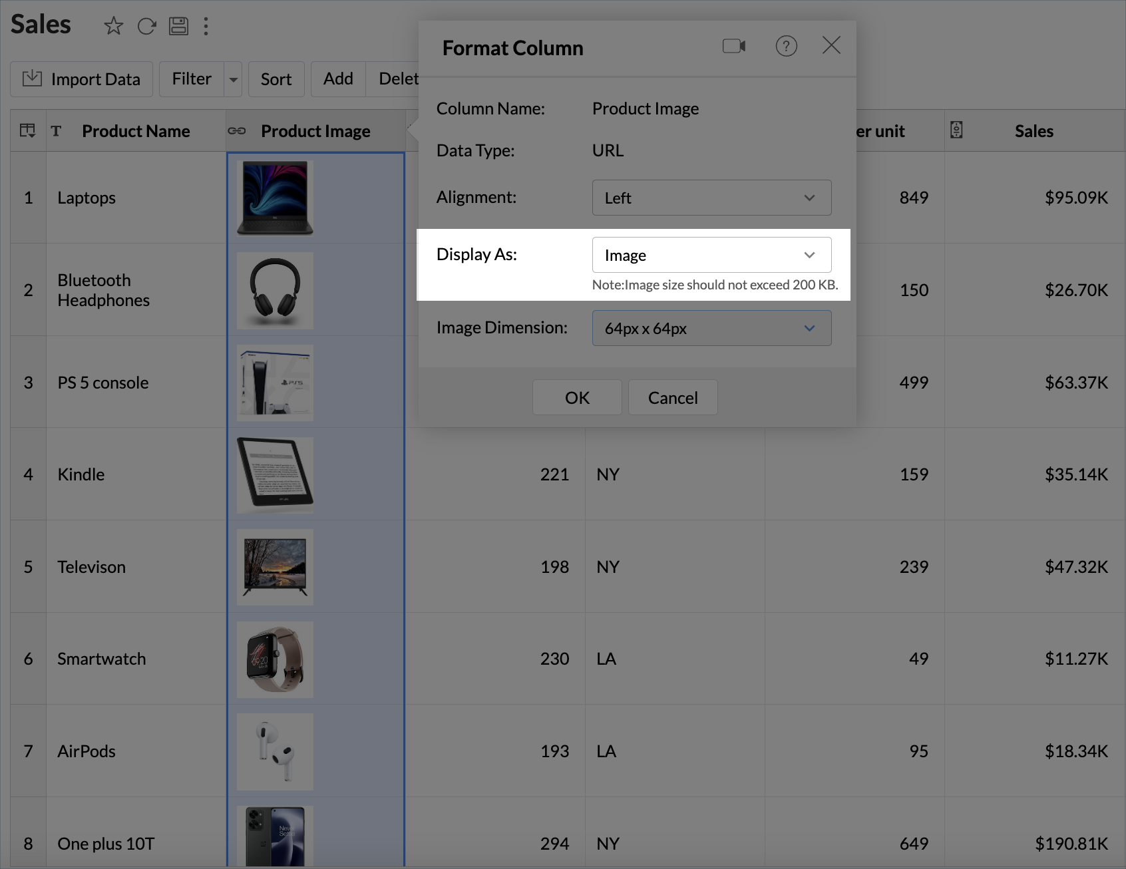This screenshot has height=869, width=1126.
Task: Close the Format Column dialog
Action: [831, 45]
